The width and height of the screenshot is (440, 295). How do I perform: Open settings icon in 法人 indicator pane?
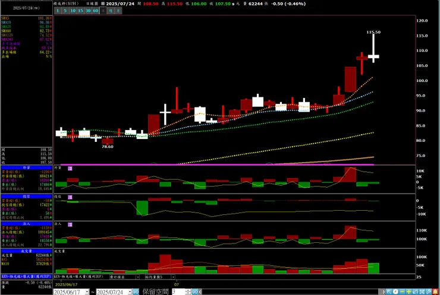[x=70, y=224]
